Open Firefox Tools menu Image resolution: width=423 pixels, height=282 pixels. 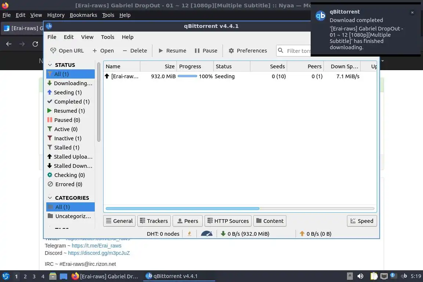click(108, 15)
